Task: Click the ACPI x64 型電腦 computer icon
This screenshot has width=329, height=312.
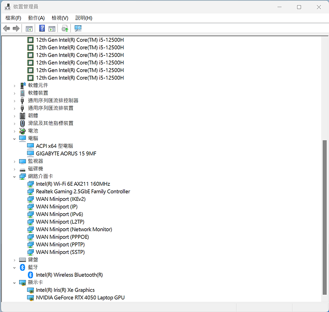Action: point(31,146)
